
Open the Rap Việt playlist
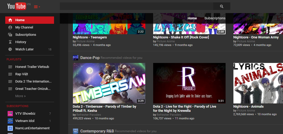click(22, 74)
